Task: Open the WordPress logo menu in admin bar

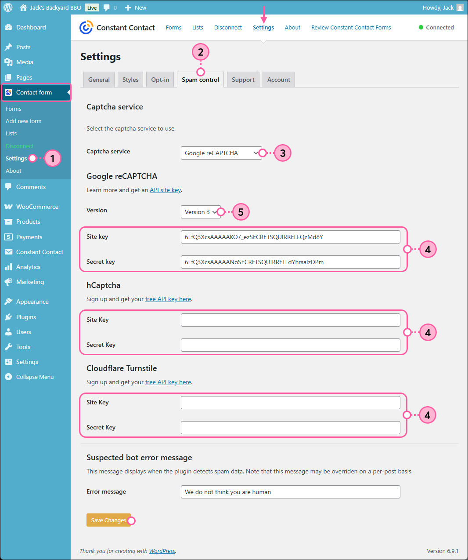Action: click(x=7, y=7)
